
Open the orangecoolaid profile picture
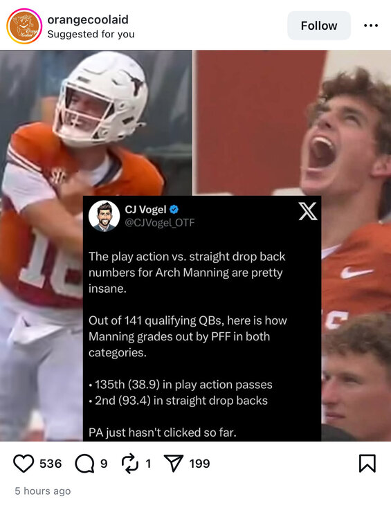point(24,26)
